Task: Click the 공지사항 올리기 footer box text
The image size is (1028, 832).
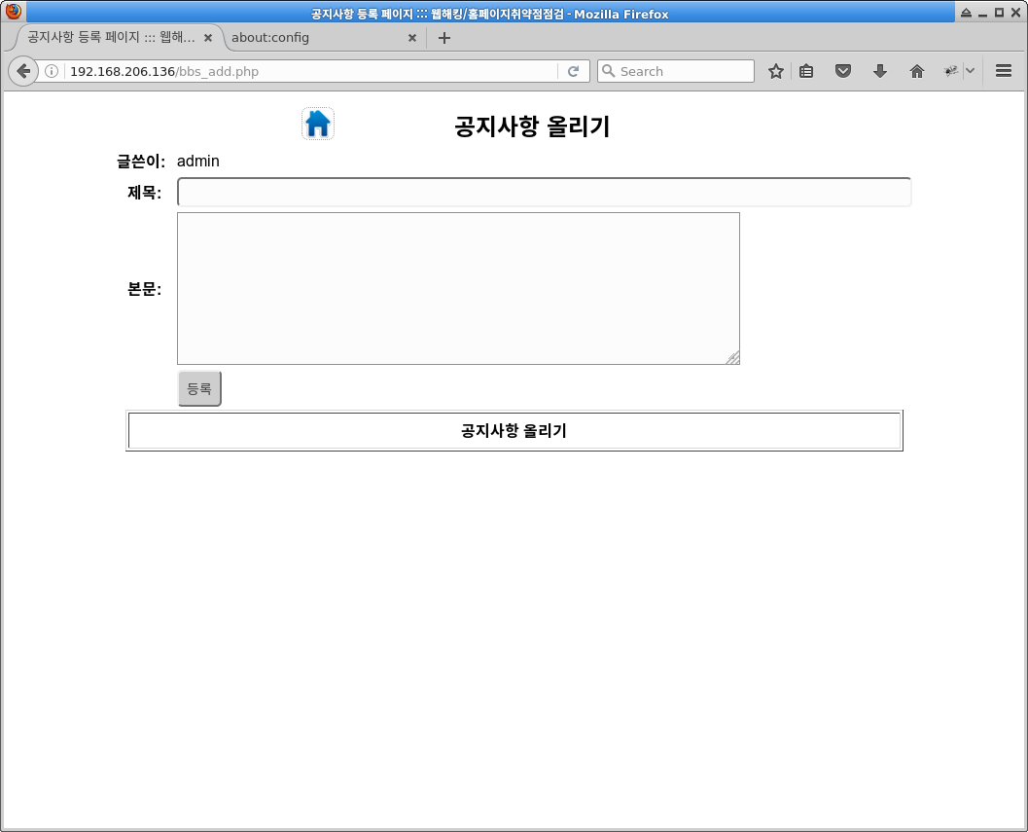Action: 514,430
